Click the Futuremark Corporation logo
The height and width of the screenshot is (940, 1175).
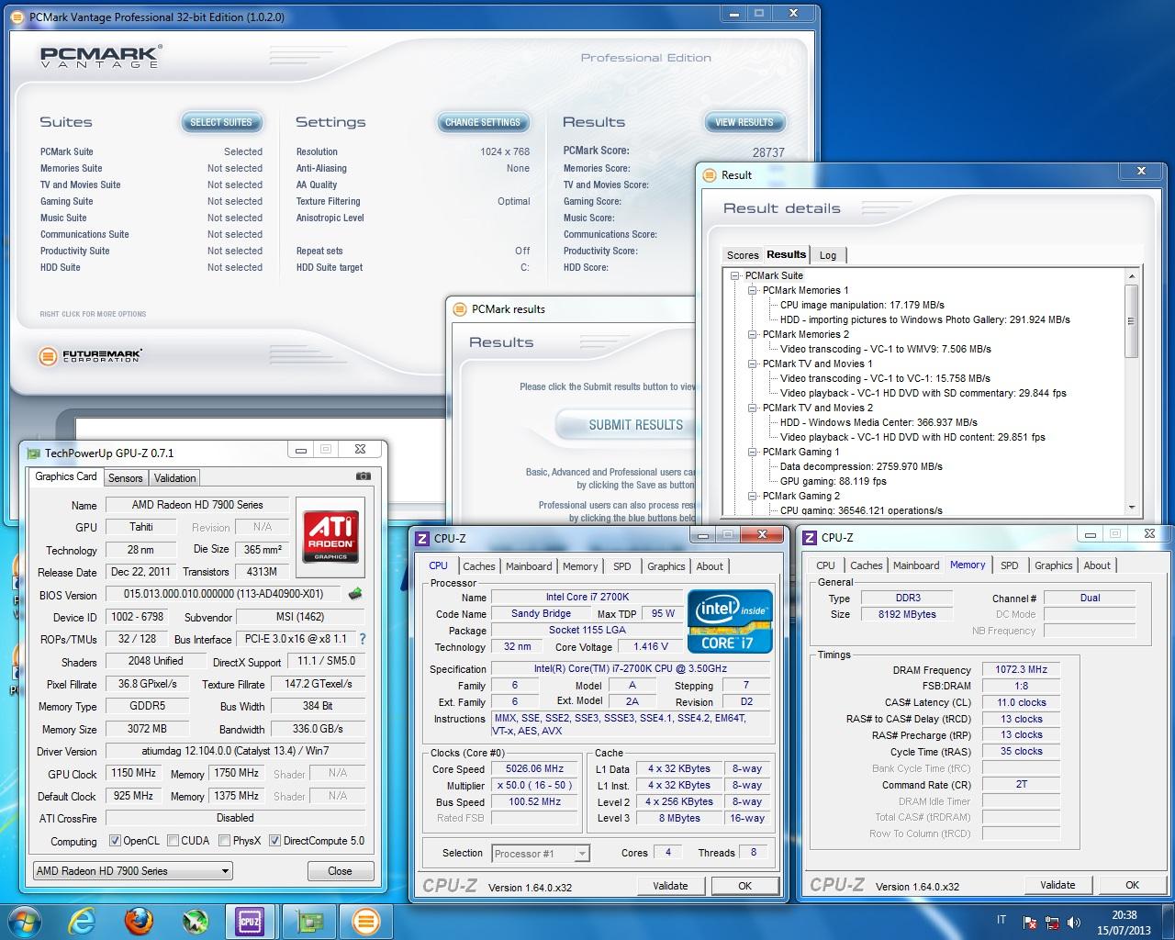click(90, 355)
